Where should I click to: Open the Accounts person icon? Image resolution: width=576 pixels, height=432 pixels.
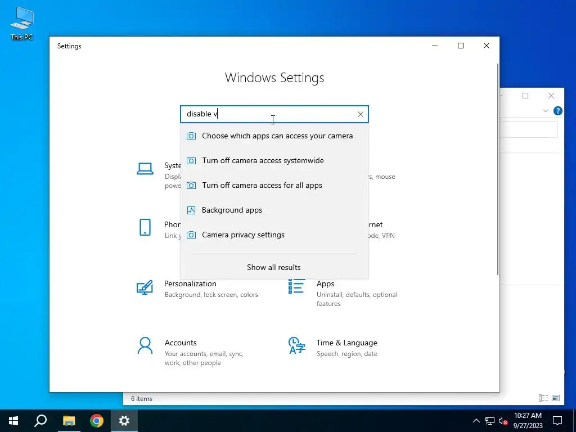point(145,346)
